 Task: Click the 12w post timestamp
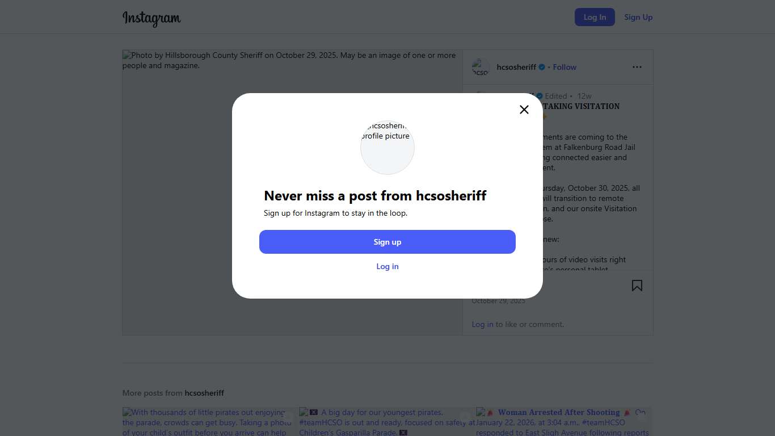click(x=584, y=96)
